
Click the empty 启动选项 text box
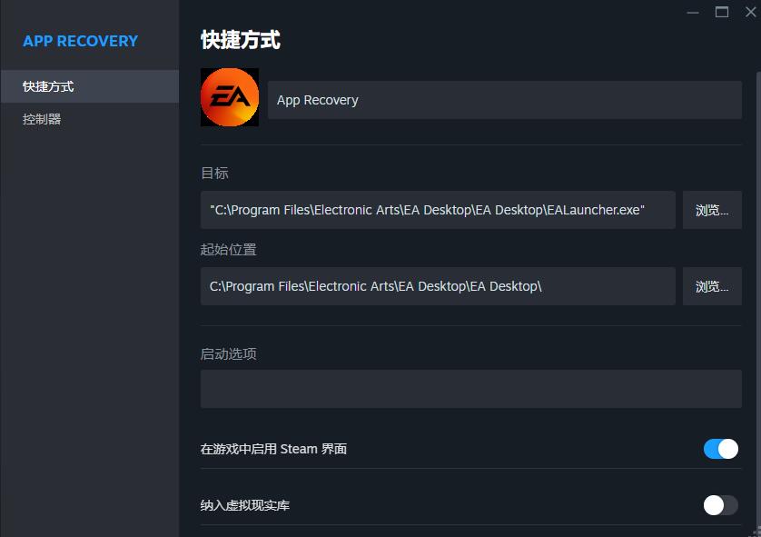pos(470,389)
